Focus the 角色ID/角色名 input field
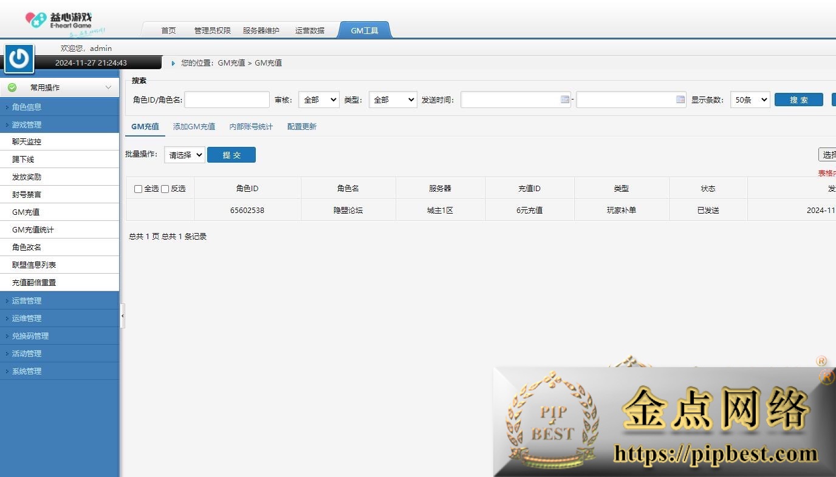Image resolution: width=836 pixels, height=477 pixels. click(x=227, y=100)
